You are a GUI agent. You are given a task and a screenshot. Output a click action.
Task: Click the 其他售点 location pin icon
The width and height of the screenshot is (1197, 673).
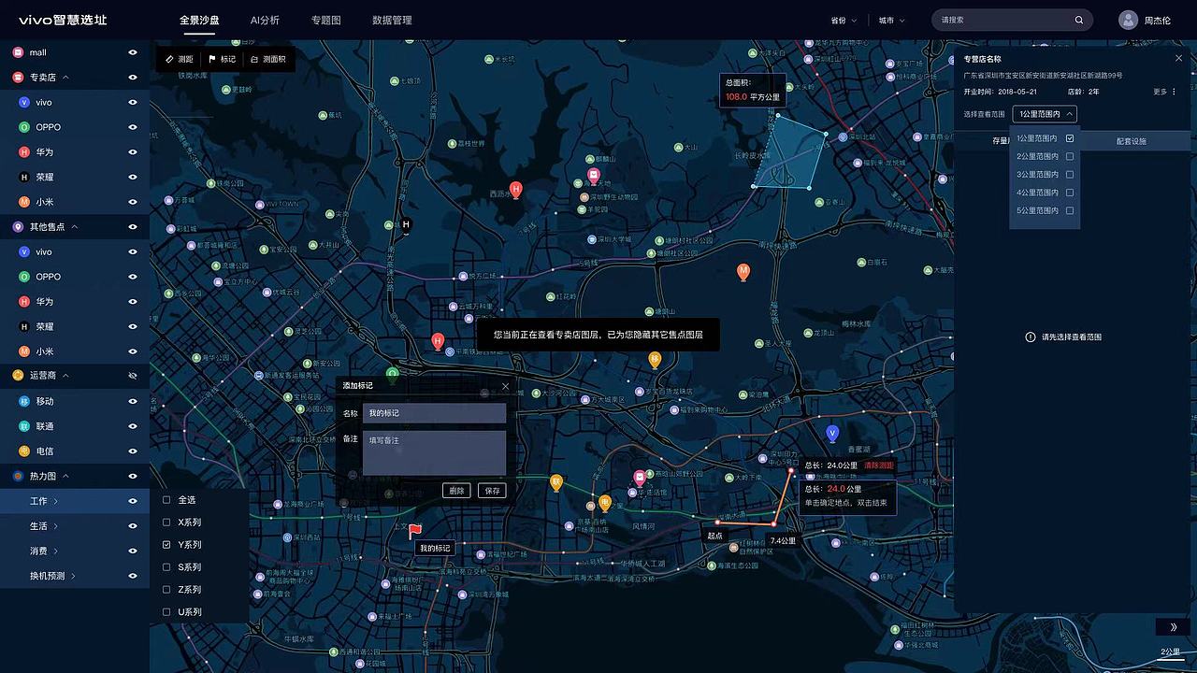(18, 226)
